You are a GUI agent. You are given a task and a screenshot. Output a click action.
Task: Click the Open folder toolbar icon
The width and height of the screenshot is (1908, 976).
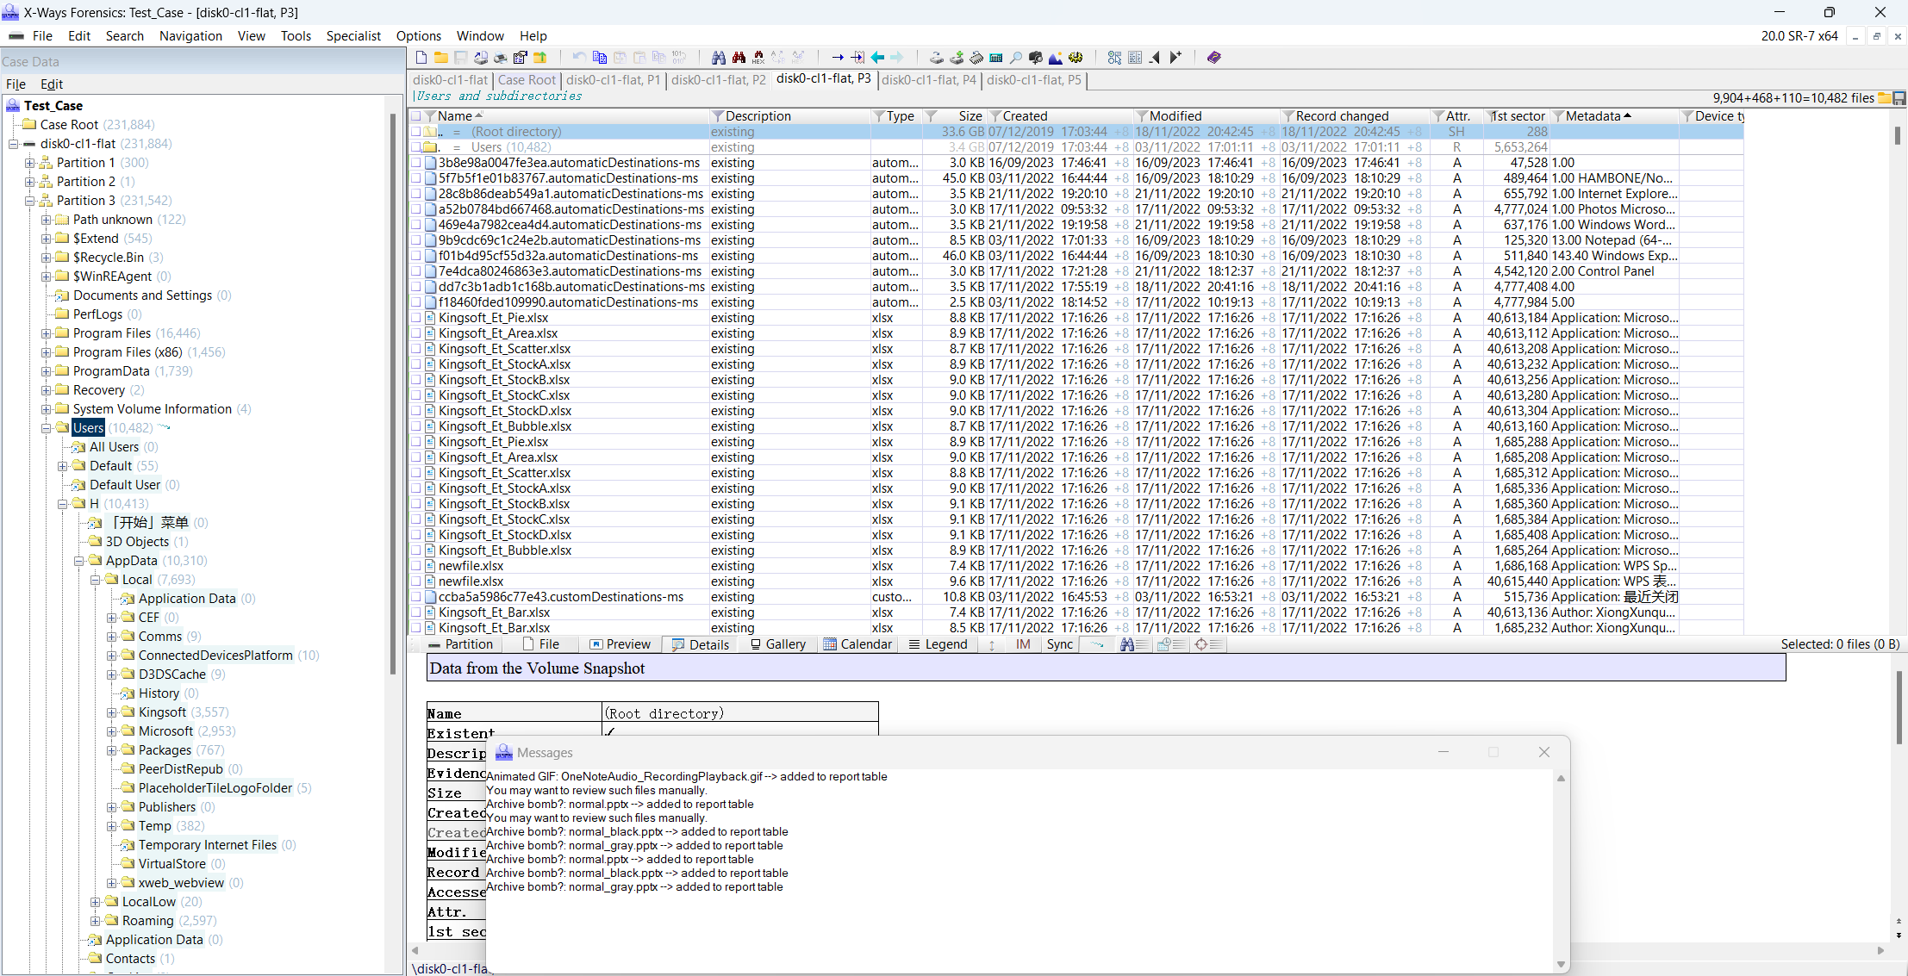coord(440,58)
